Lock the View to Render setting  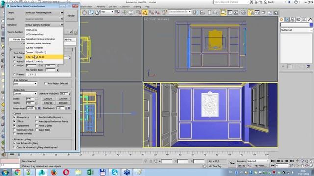pos(75,32)
